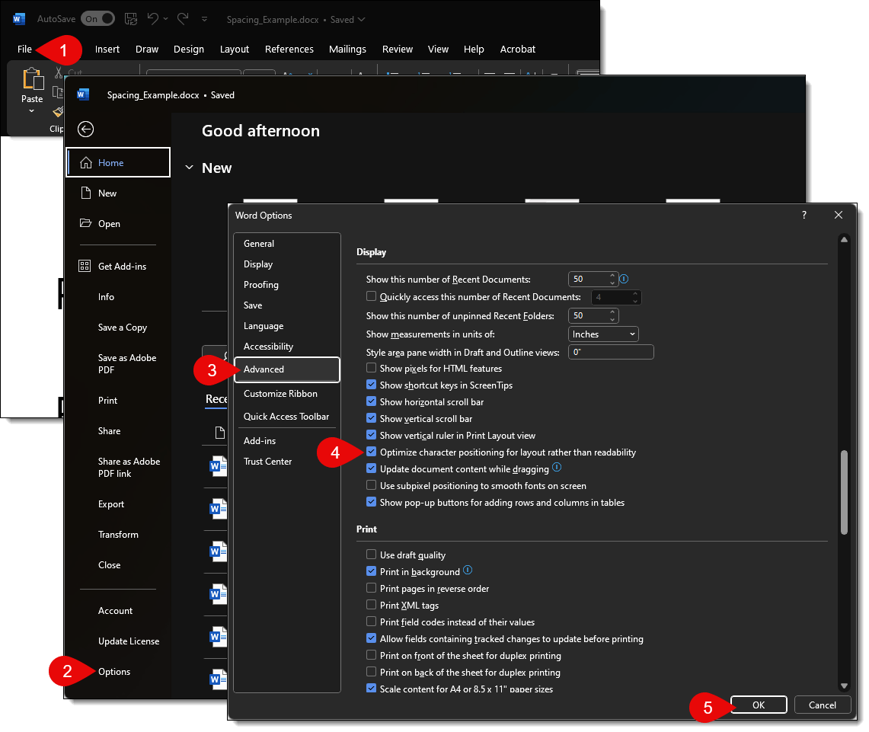Click Style area pane width input field
This screenshot has height=732, width=869.
click(x=611, y=352)
